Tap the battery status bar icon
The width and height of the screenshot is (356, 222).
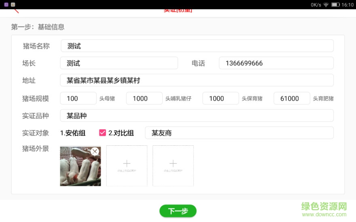point(335,5)
